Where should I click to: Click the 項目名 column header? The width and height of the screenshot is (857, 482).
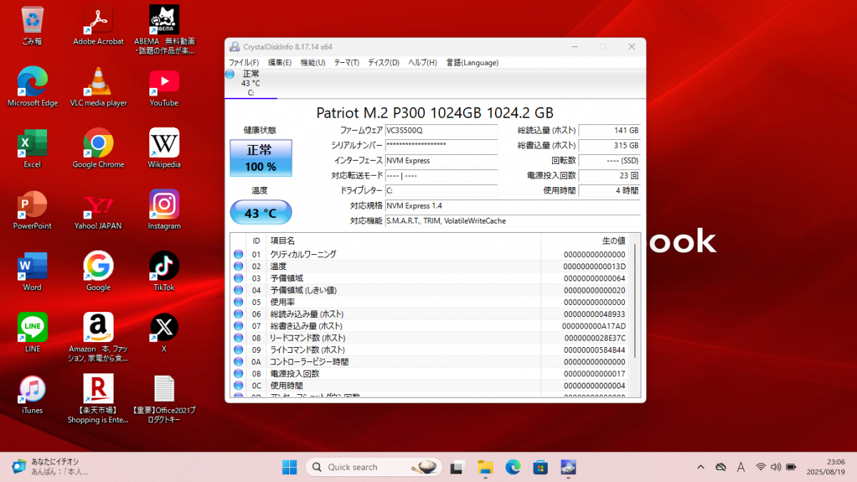(x=404, y=241)
